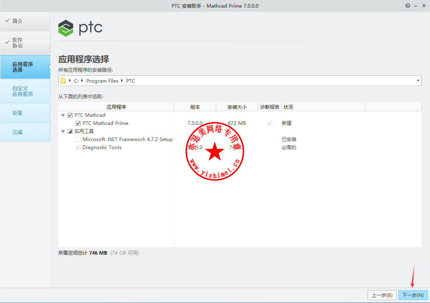The width and height of the screenshot is (430, 303).
Task: Open the help question mark icon
Action: 408,6
